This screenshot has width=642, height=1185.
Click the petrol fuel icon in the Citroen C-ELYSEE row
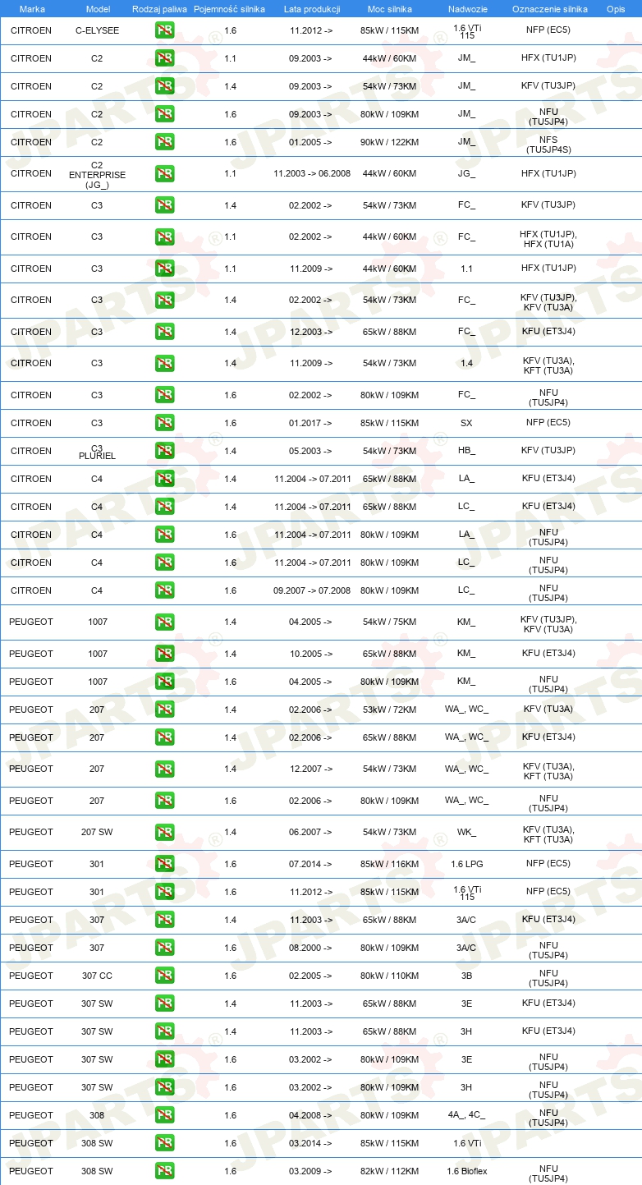click(164, 30)
